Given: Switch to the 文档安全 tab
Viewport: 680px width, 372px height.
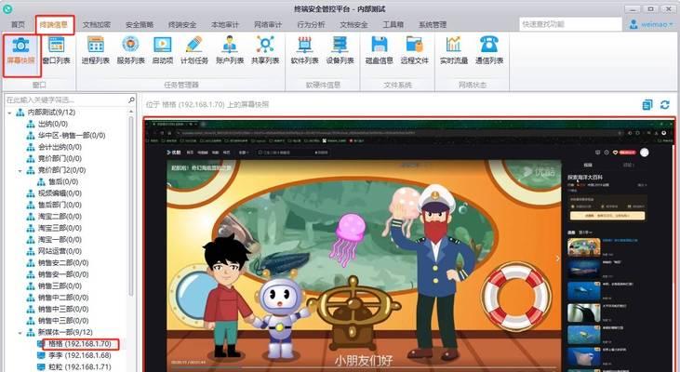Looking at the screenshot, I should coord(353,25).
